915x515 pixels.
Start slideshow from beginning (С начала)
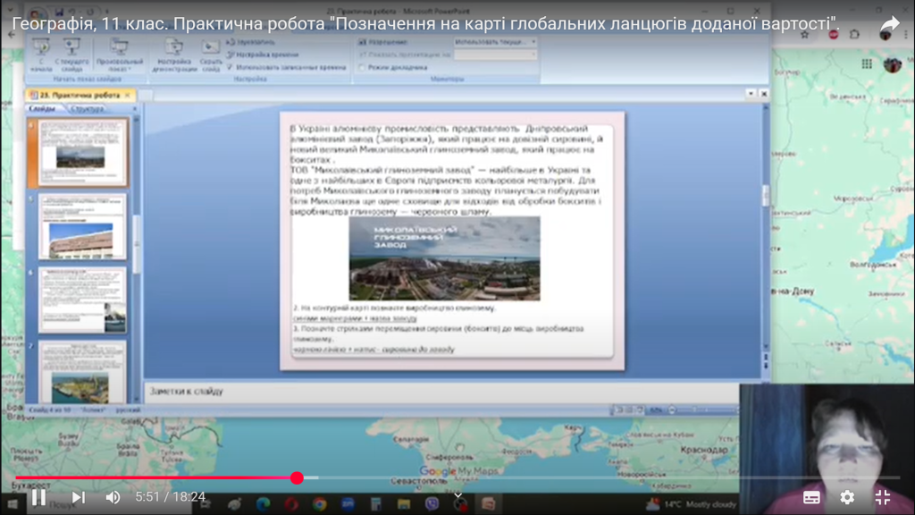[41, 55]
